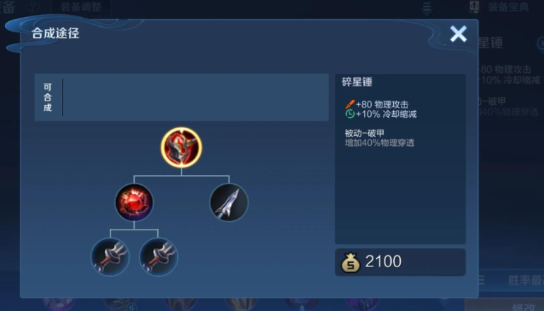The image size is (544, 311).
Task: Click the 修改 button at bottom right
Action: [522, 307]
